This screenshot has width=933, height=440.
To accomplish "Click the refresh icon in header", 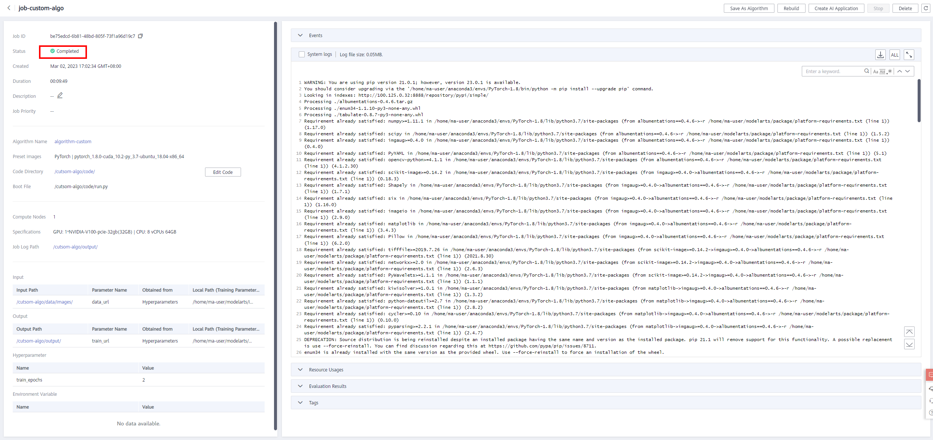I will [x=926, y=8].
